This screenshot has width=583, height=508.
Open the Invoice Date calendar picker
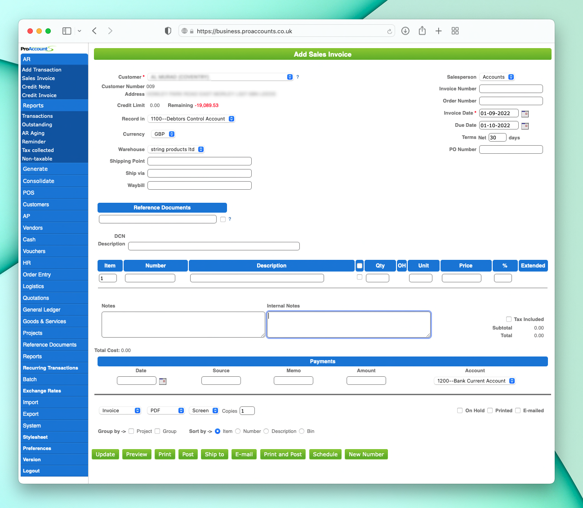pos(525,114)
